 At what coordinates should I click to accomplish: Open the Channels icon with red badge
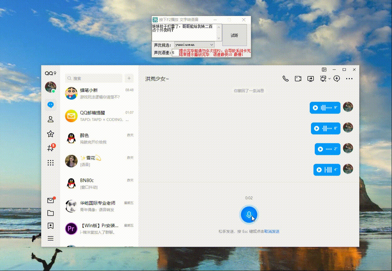click(x=50, y=148)
